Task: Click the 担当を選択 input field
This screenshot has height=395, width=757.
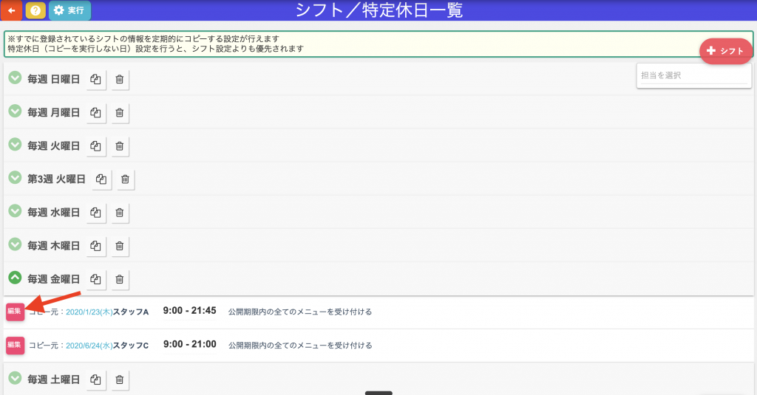Action: click(x=693, y=76)
